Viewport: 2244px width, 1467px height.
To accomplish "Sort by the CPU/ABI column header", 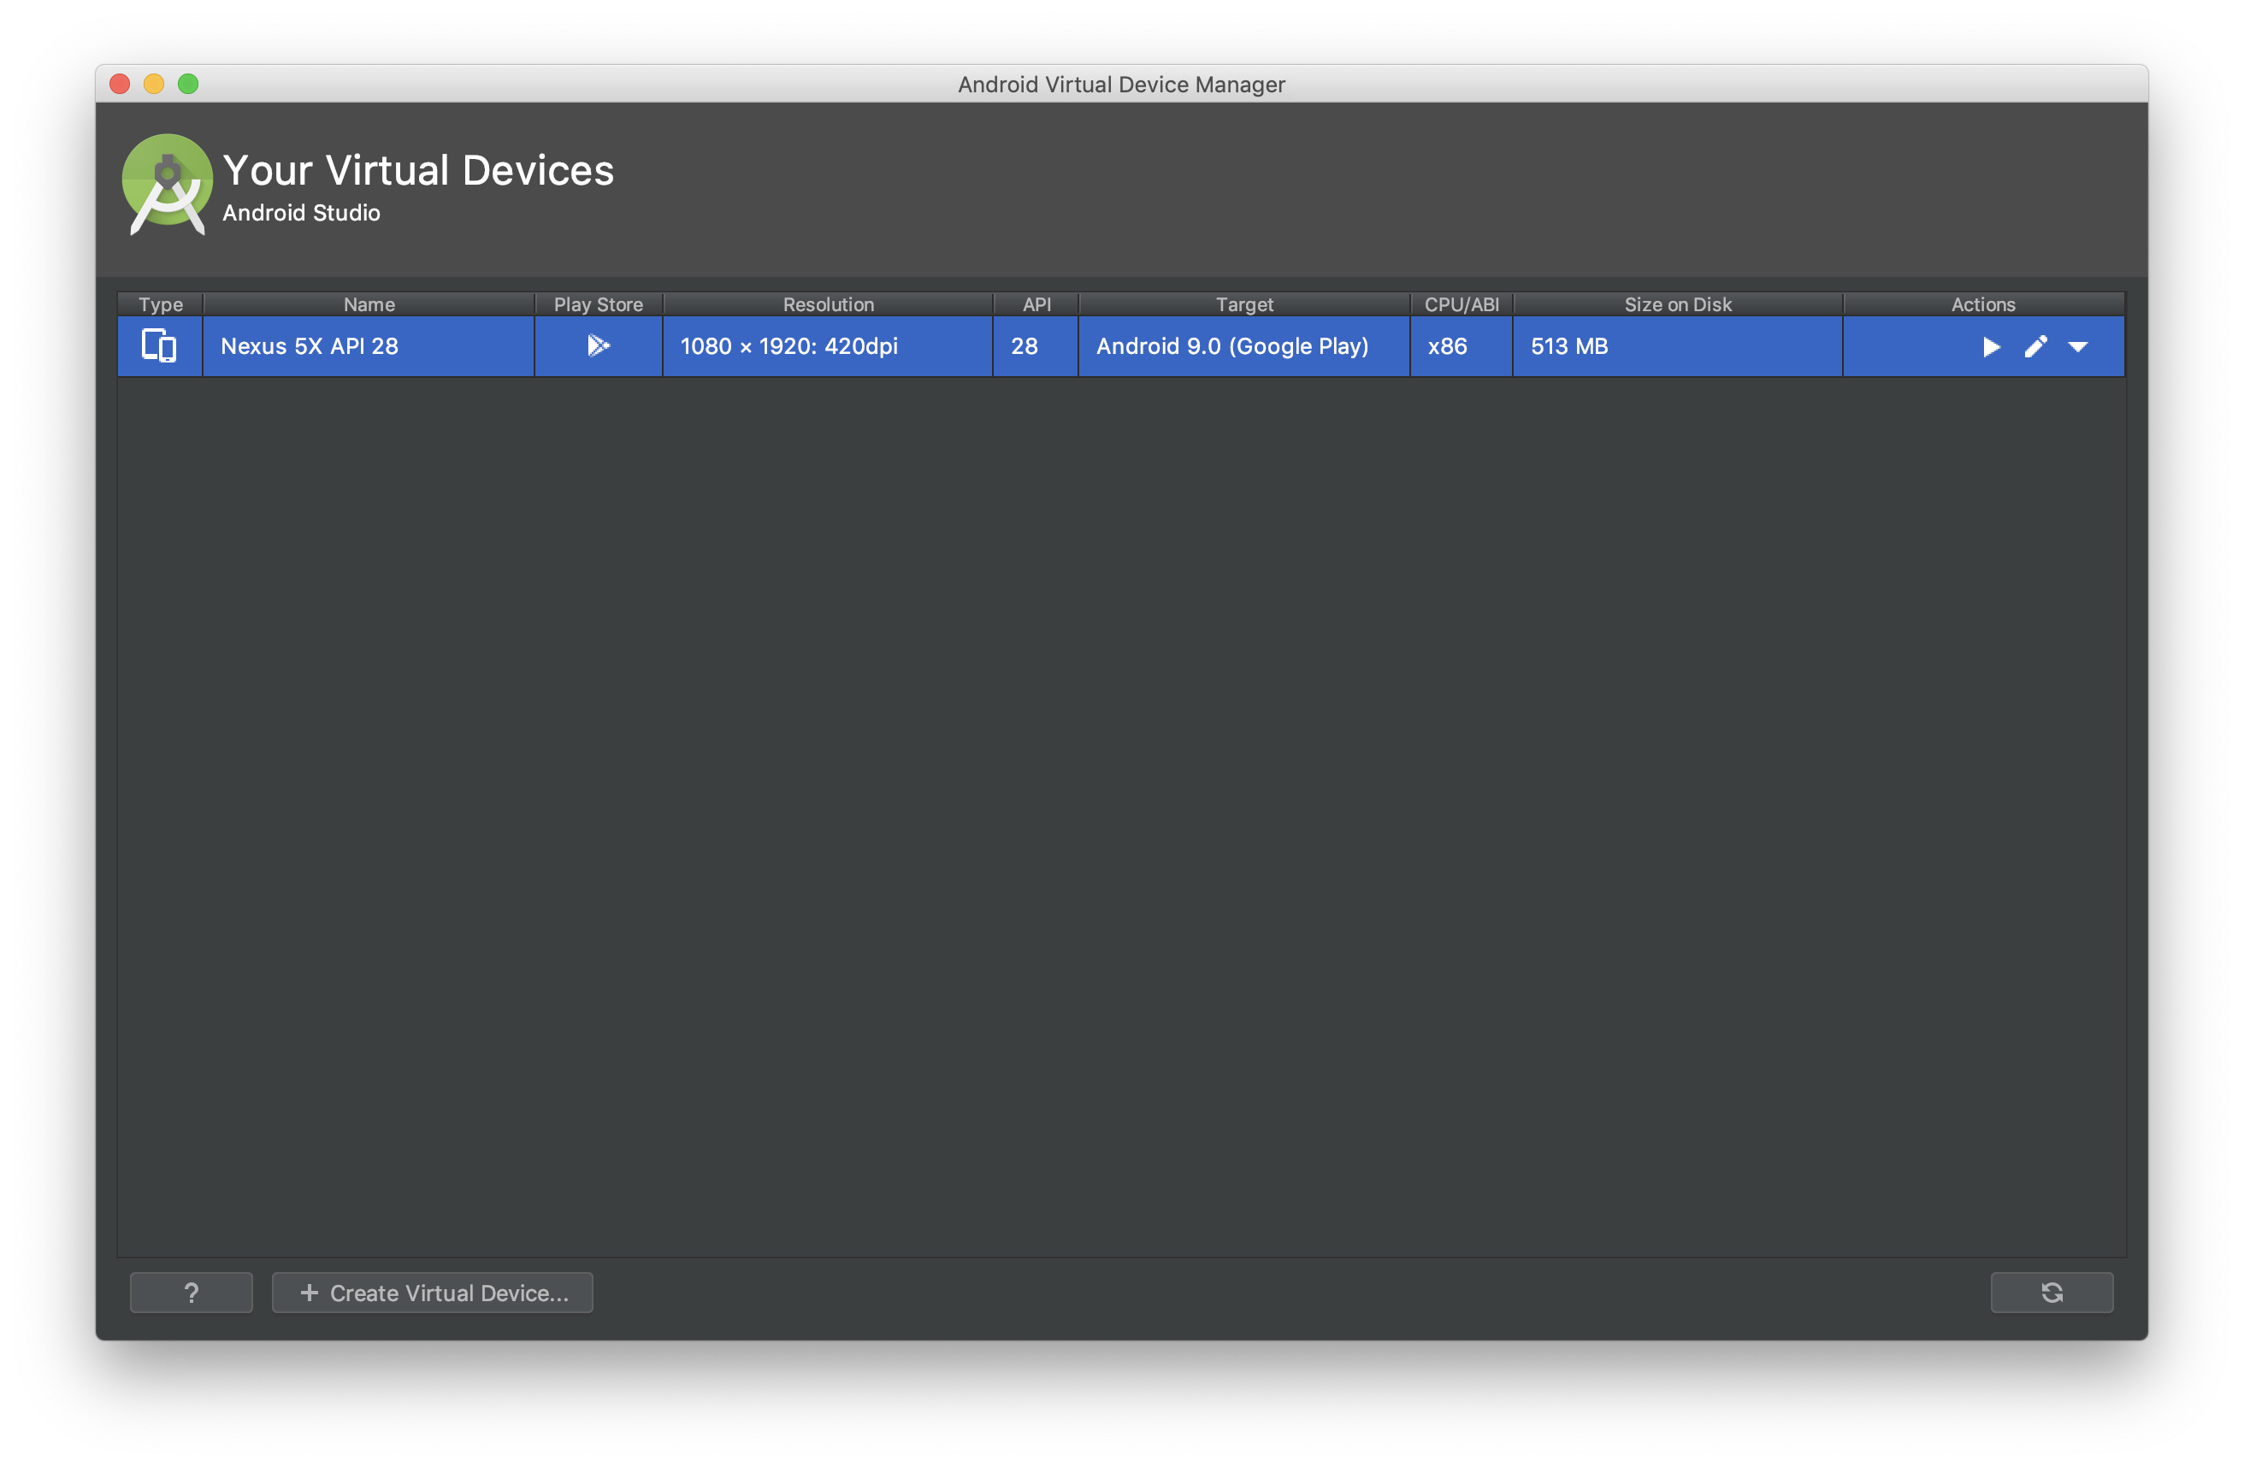I will point(1462,304).
